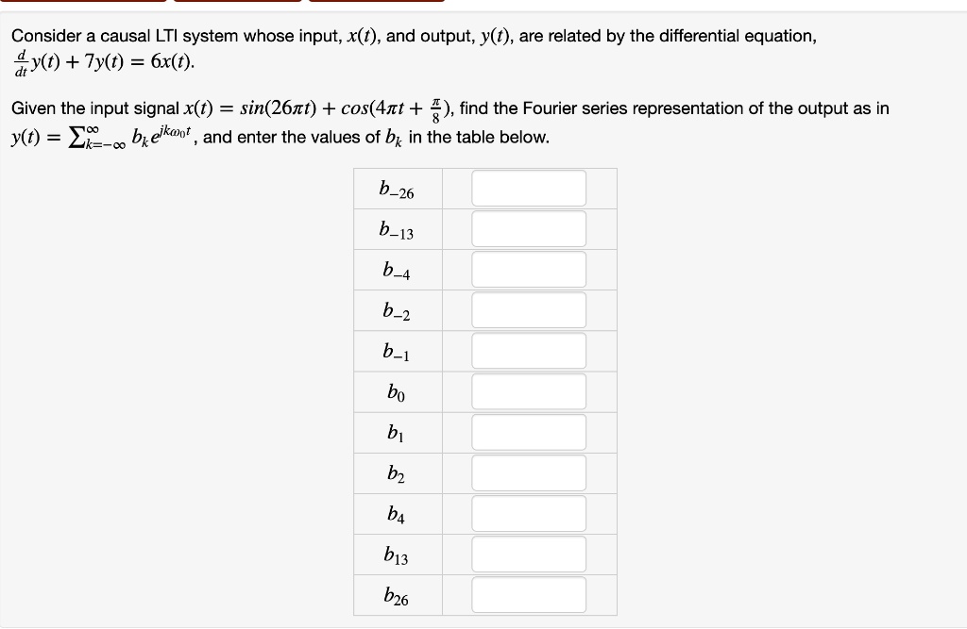Click the b₁ coefficient input field
The height and width of the screenshot is (629, 967).
[529, 431]
